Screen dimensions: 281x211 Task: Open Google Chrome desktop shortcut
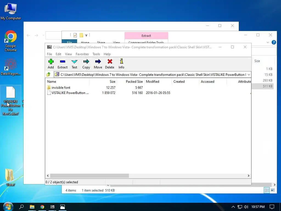(x=11, y=41)
